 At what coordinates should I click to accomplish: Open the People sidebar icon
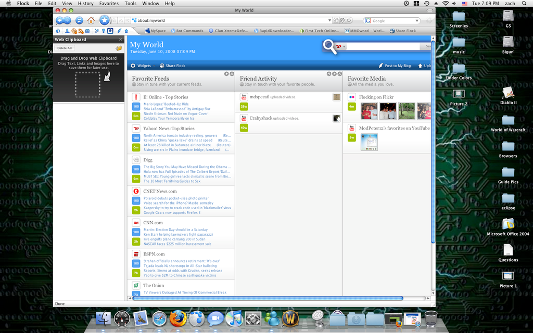[x=67, y=31]
